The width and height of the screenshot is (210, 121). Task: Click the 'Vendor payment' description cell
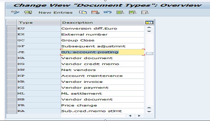[x=102, y=88]
